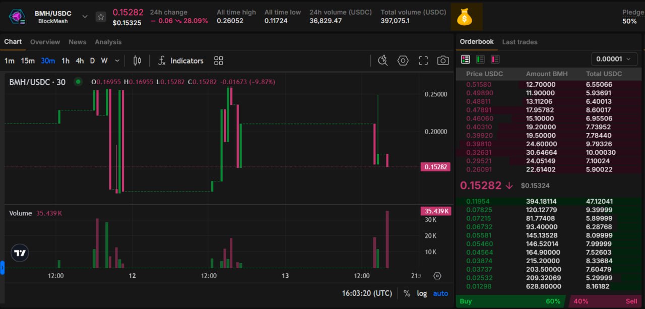Select the 30m timeframe
This screenshot has width=645, height=309.
click(x=48, y=60)
